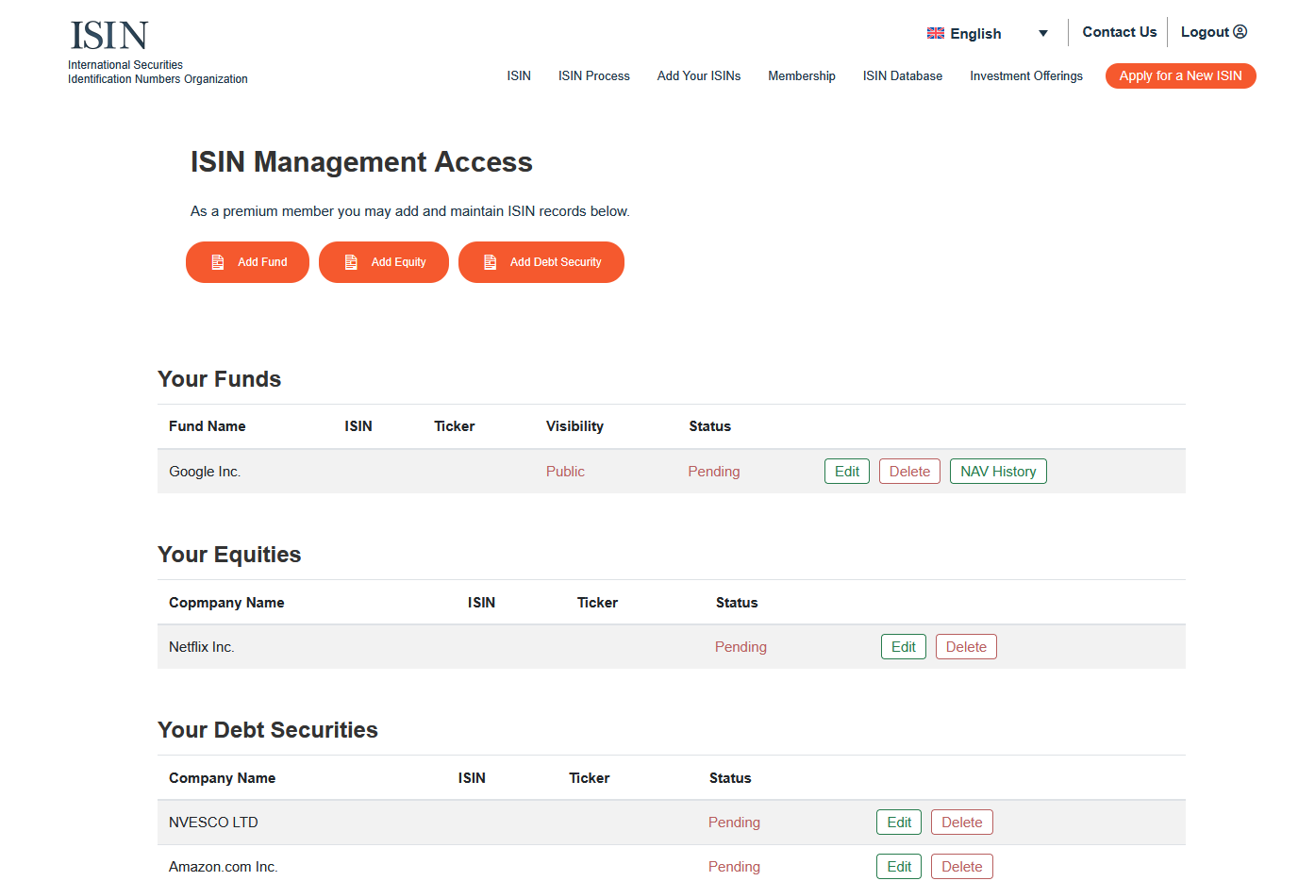The width and height of the screenshot is (1315, 881).
Task: Delete the NVESCO LTD debt security
Action: (x=962, y=823)
